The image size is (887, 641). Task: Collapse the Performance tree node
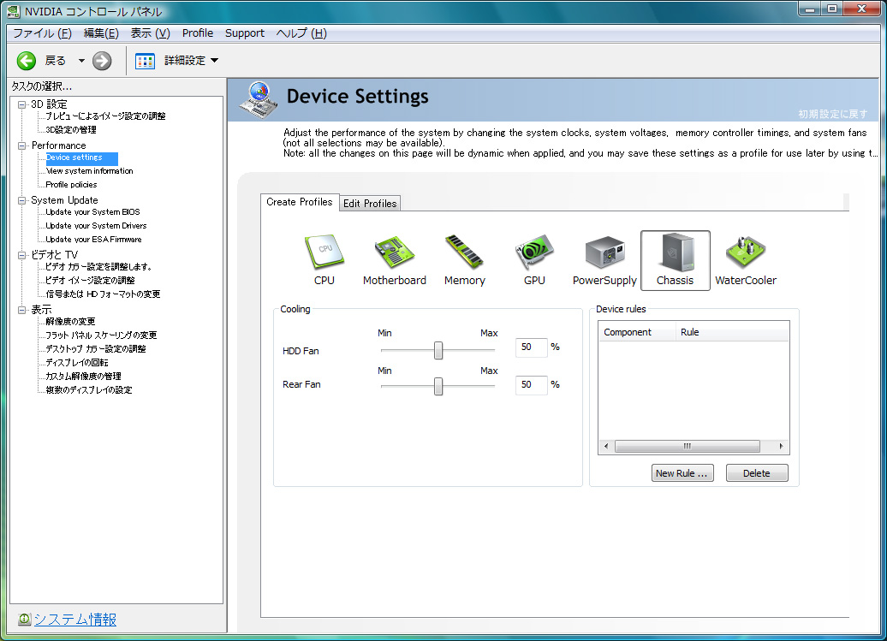coord(22,145)
